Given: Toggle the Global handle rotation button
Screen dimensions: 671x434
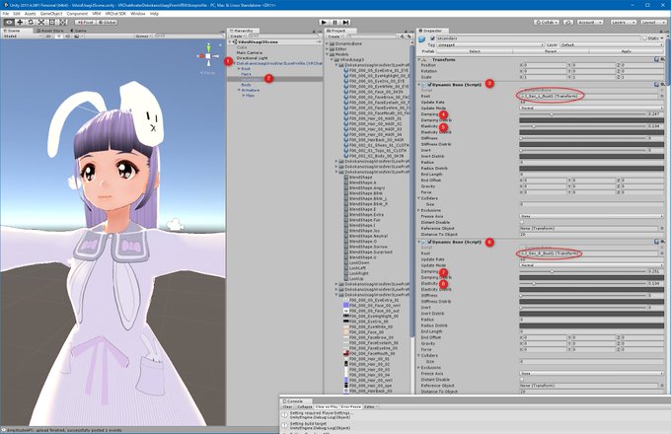Looking at the screenshot, I should [107, 22].
